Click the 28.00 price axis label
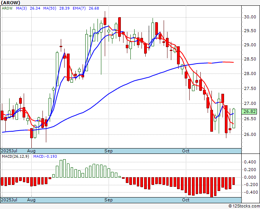 coord(250,73)
